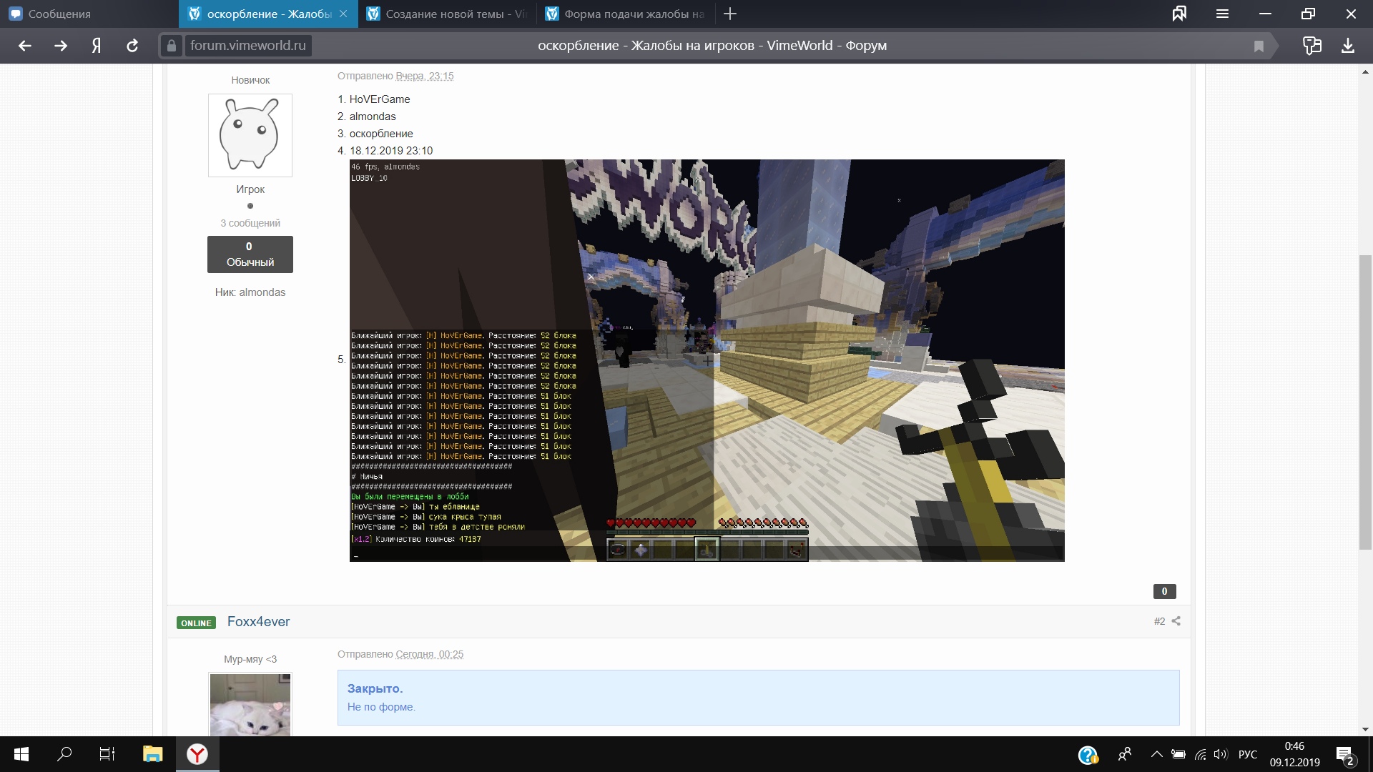The image size is (1373, 772).
Task: Switch to the Сообщения tab
Action: tap(89, 14)
